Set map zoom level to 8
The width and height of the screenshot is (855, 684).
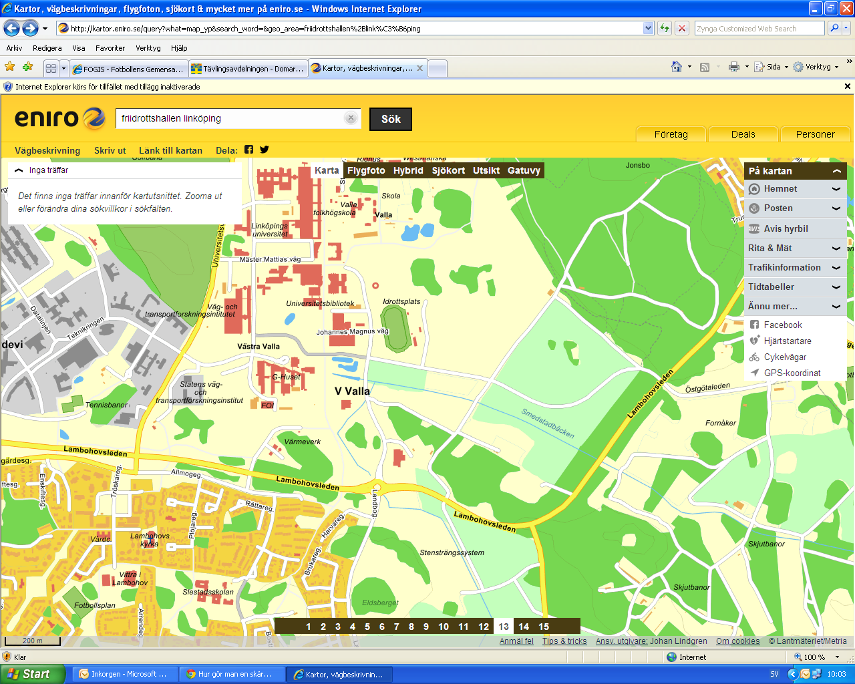tap(411, 627)
